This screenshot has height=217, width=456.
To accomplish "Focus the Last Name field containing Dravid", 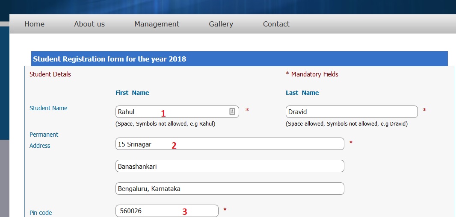I will [x=351, y=112].
